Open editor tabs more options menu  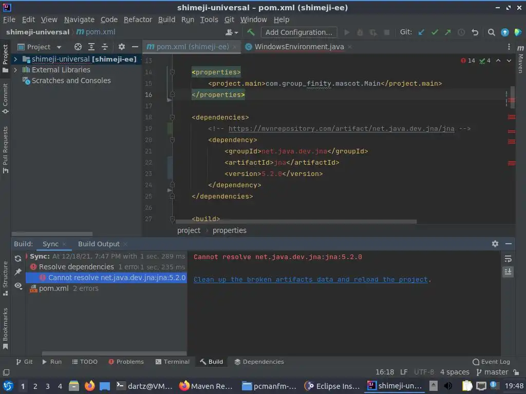pyautogui.click(x=509, y=47)
